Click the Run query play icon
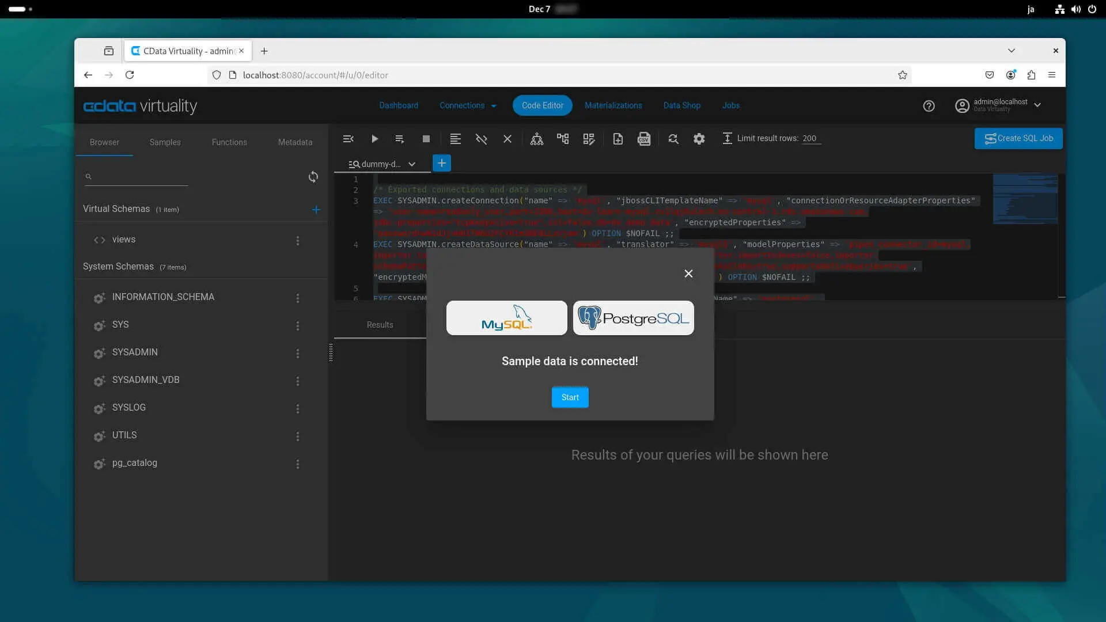 pyautogui.click(x=374, y=139)
